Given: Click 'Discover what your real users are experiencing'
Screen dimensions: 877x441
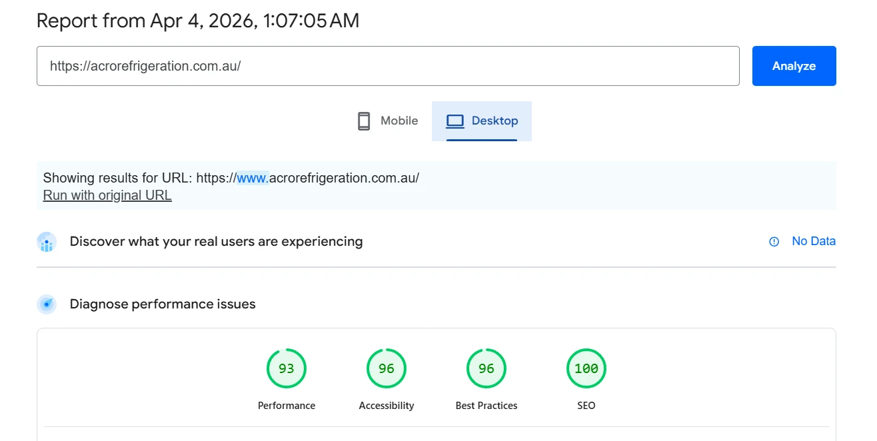Looking at the screenshot, I should (x=216, y=241).
